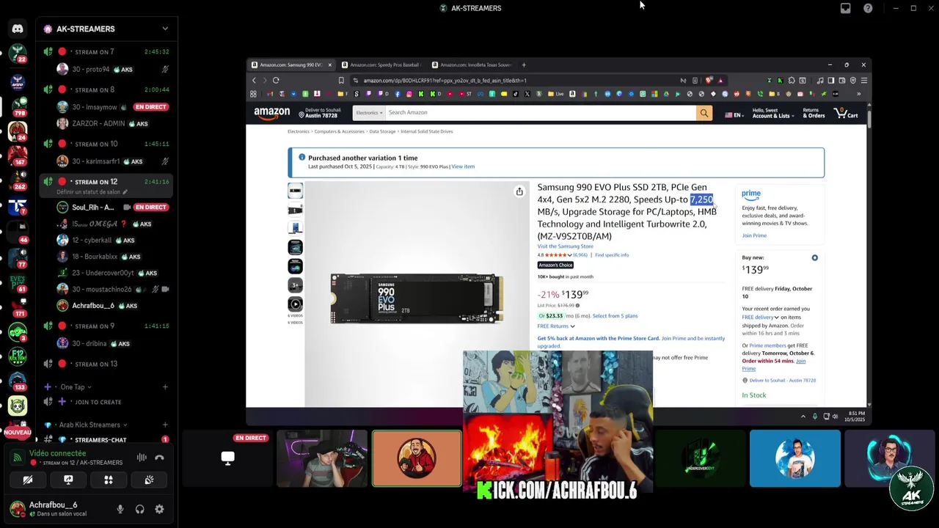This screenshot has height=528, width=939.
Task: Open the Amazon Cart
Action: click(846, 113)
